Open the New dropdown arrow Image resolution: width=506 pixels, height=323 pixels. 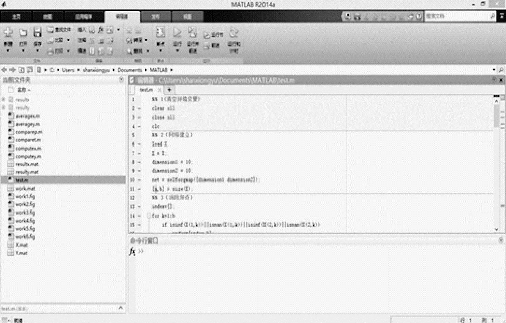[x=8, y=51]
